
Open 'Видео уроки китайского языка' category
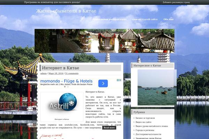pos(152,126)
